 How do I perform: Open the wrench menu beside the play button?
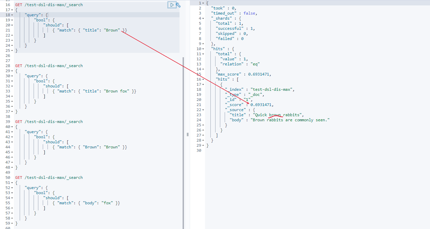tap(178, 5)
